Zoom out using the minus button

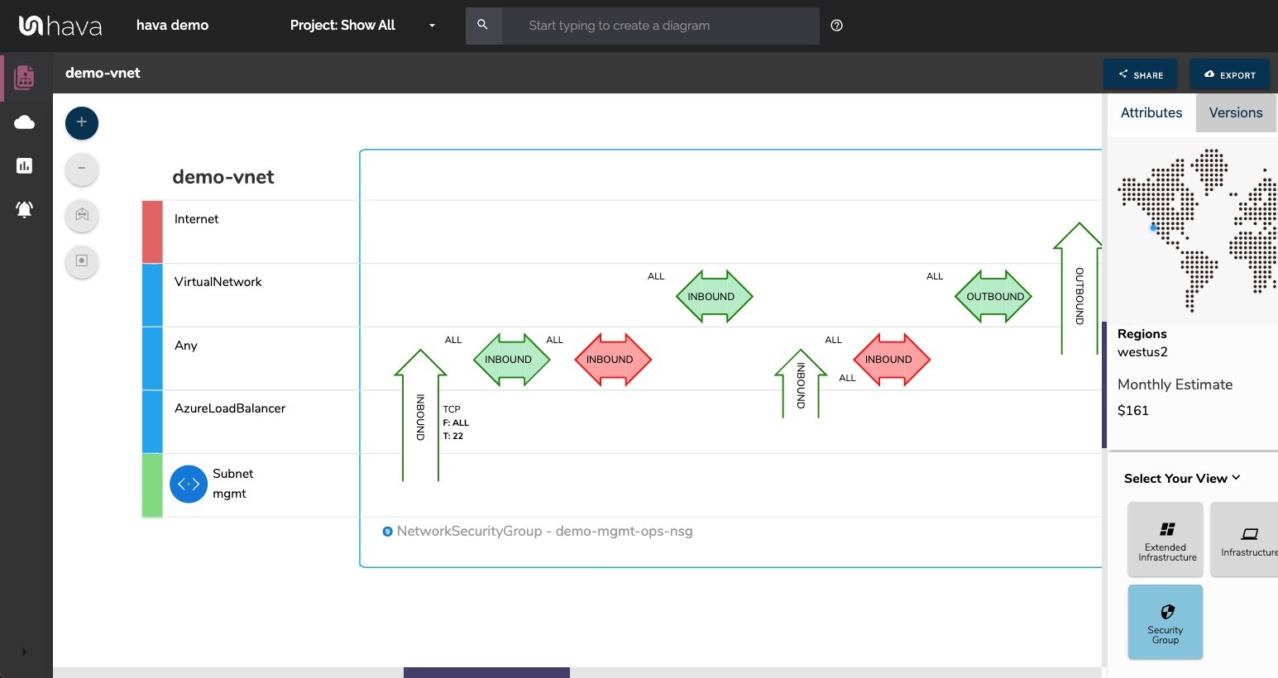pyautogui.click(x=81, y=169)
